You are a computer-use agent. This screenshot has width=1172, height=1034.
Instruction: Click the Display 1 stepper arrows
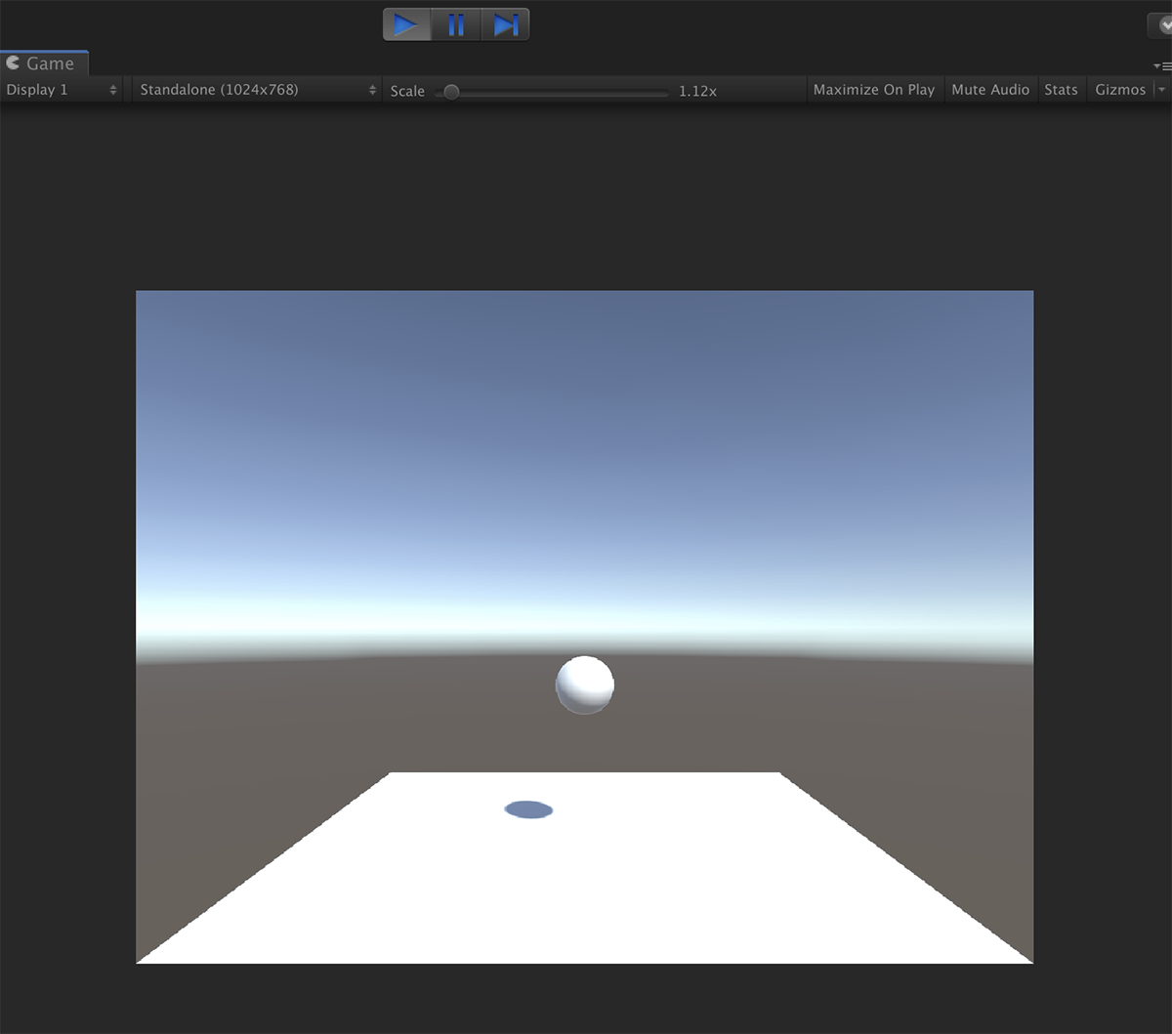(x=113, y=89)
